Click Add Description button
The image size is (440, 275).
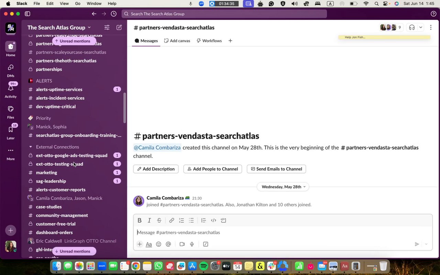pyautogui.click(x=156, y=169)
